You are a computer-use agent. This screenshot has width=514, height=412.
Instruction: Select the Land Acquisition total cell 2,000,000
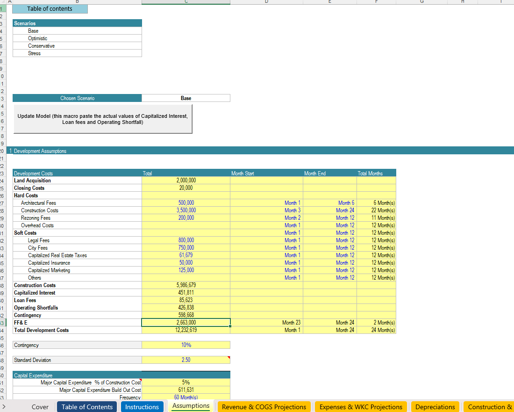[186, 181]
